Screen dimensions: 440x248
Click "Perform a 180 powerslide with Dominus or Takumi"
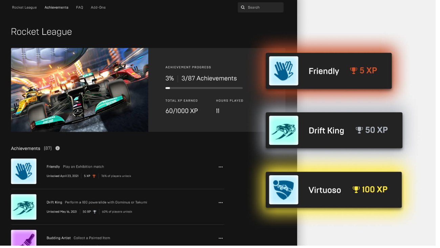pyautogui.click(x=106, y=202)
